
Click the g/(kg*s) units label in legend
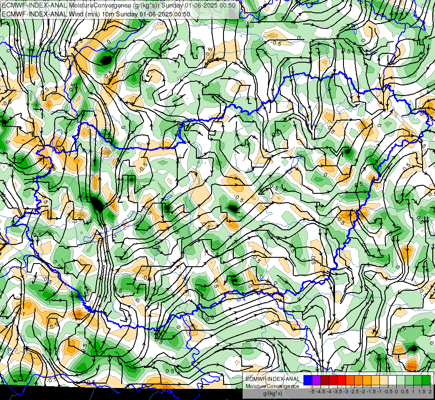tap(273, 394)
